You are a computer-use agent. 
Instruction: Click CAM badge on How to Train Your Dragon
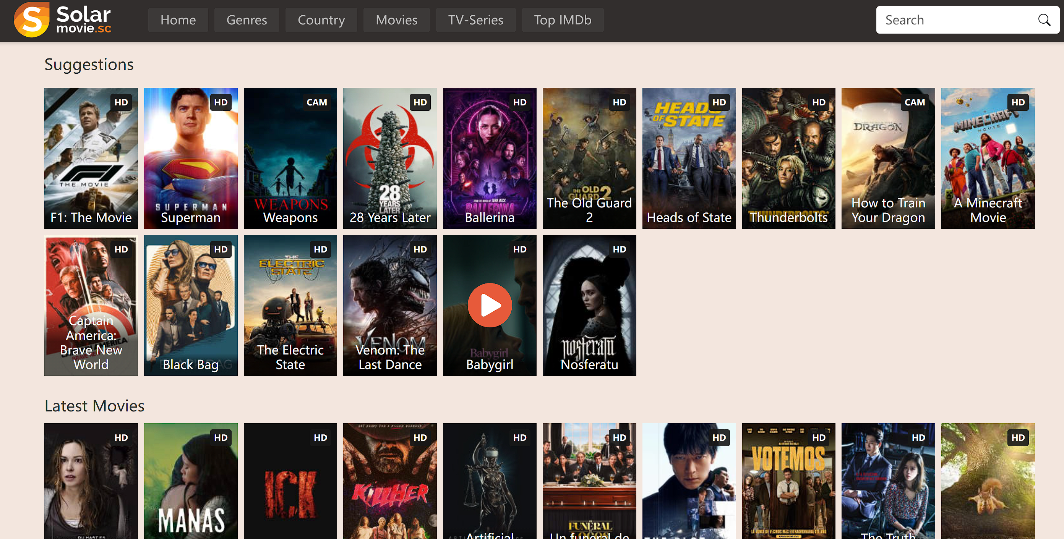(915, 102)
